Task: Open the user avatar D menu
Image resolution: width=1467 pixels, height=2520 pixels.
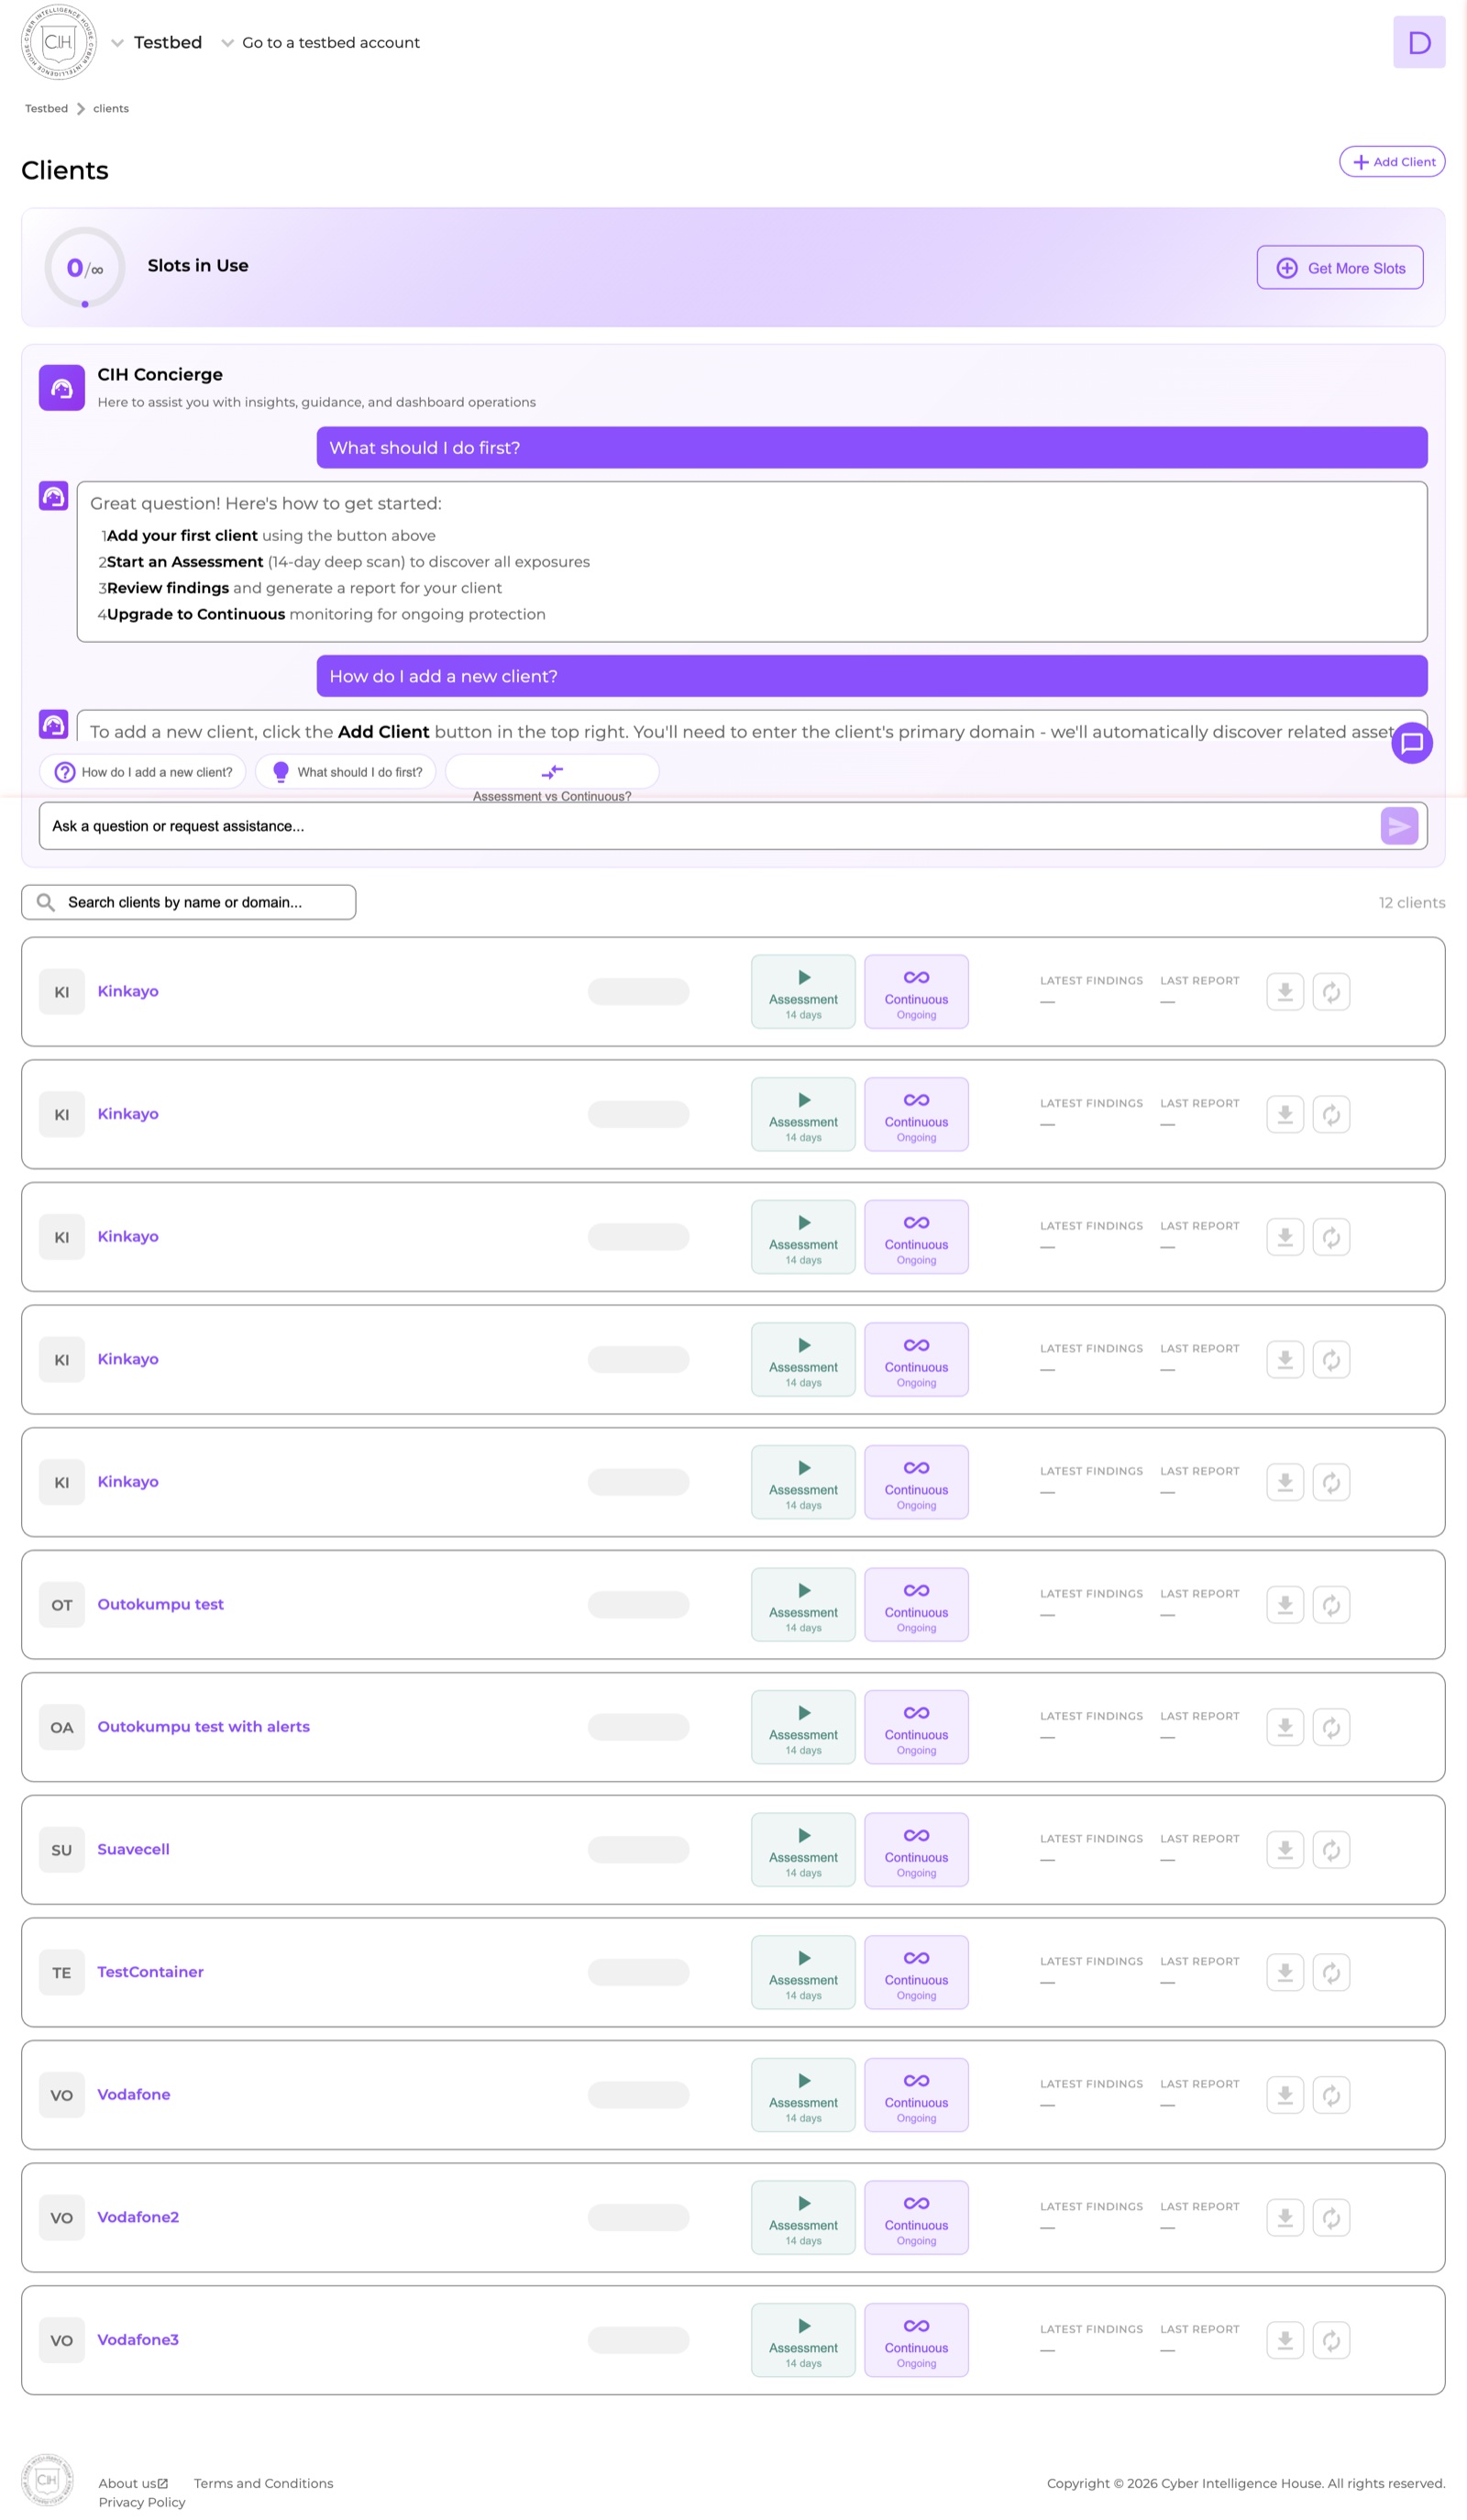Action: tap(1418, 42)
